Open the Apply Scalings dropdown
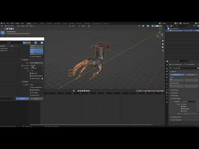199x149 pixels. 36,65
